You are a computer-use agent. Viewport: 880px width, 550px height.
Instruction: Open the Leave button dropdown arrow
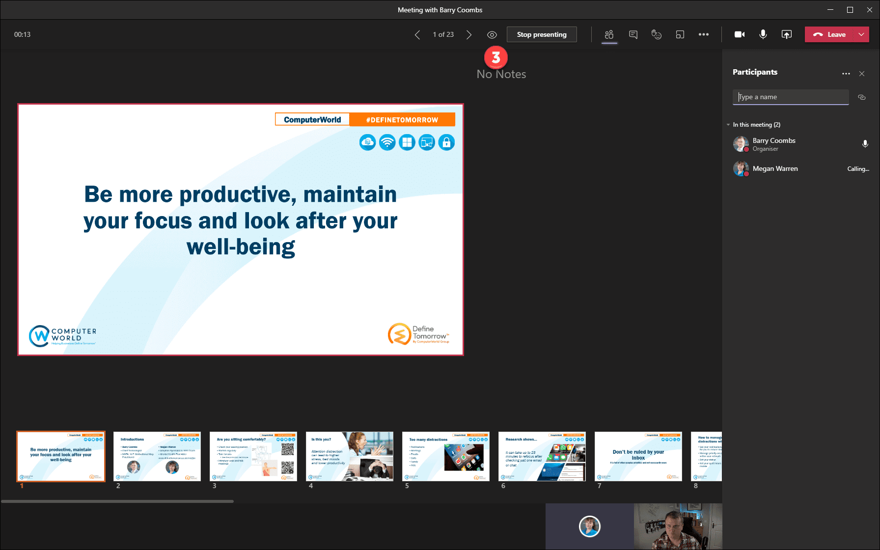861,34
